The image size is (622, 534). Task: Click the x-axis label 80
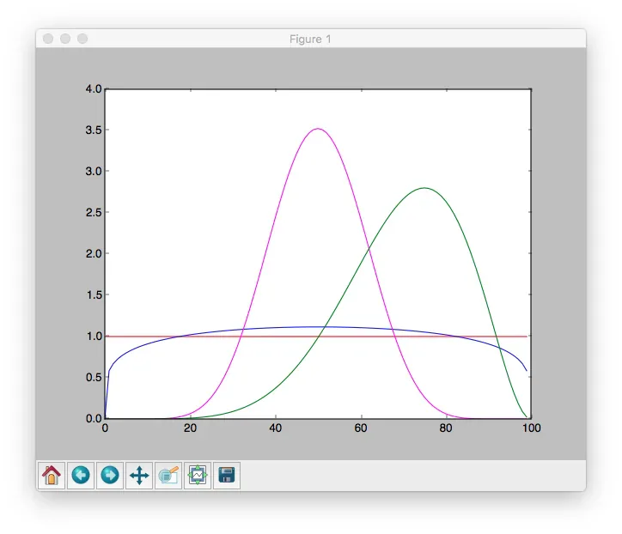pos(446,428)
